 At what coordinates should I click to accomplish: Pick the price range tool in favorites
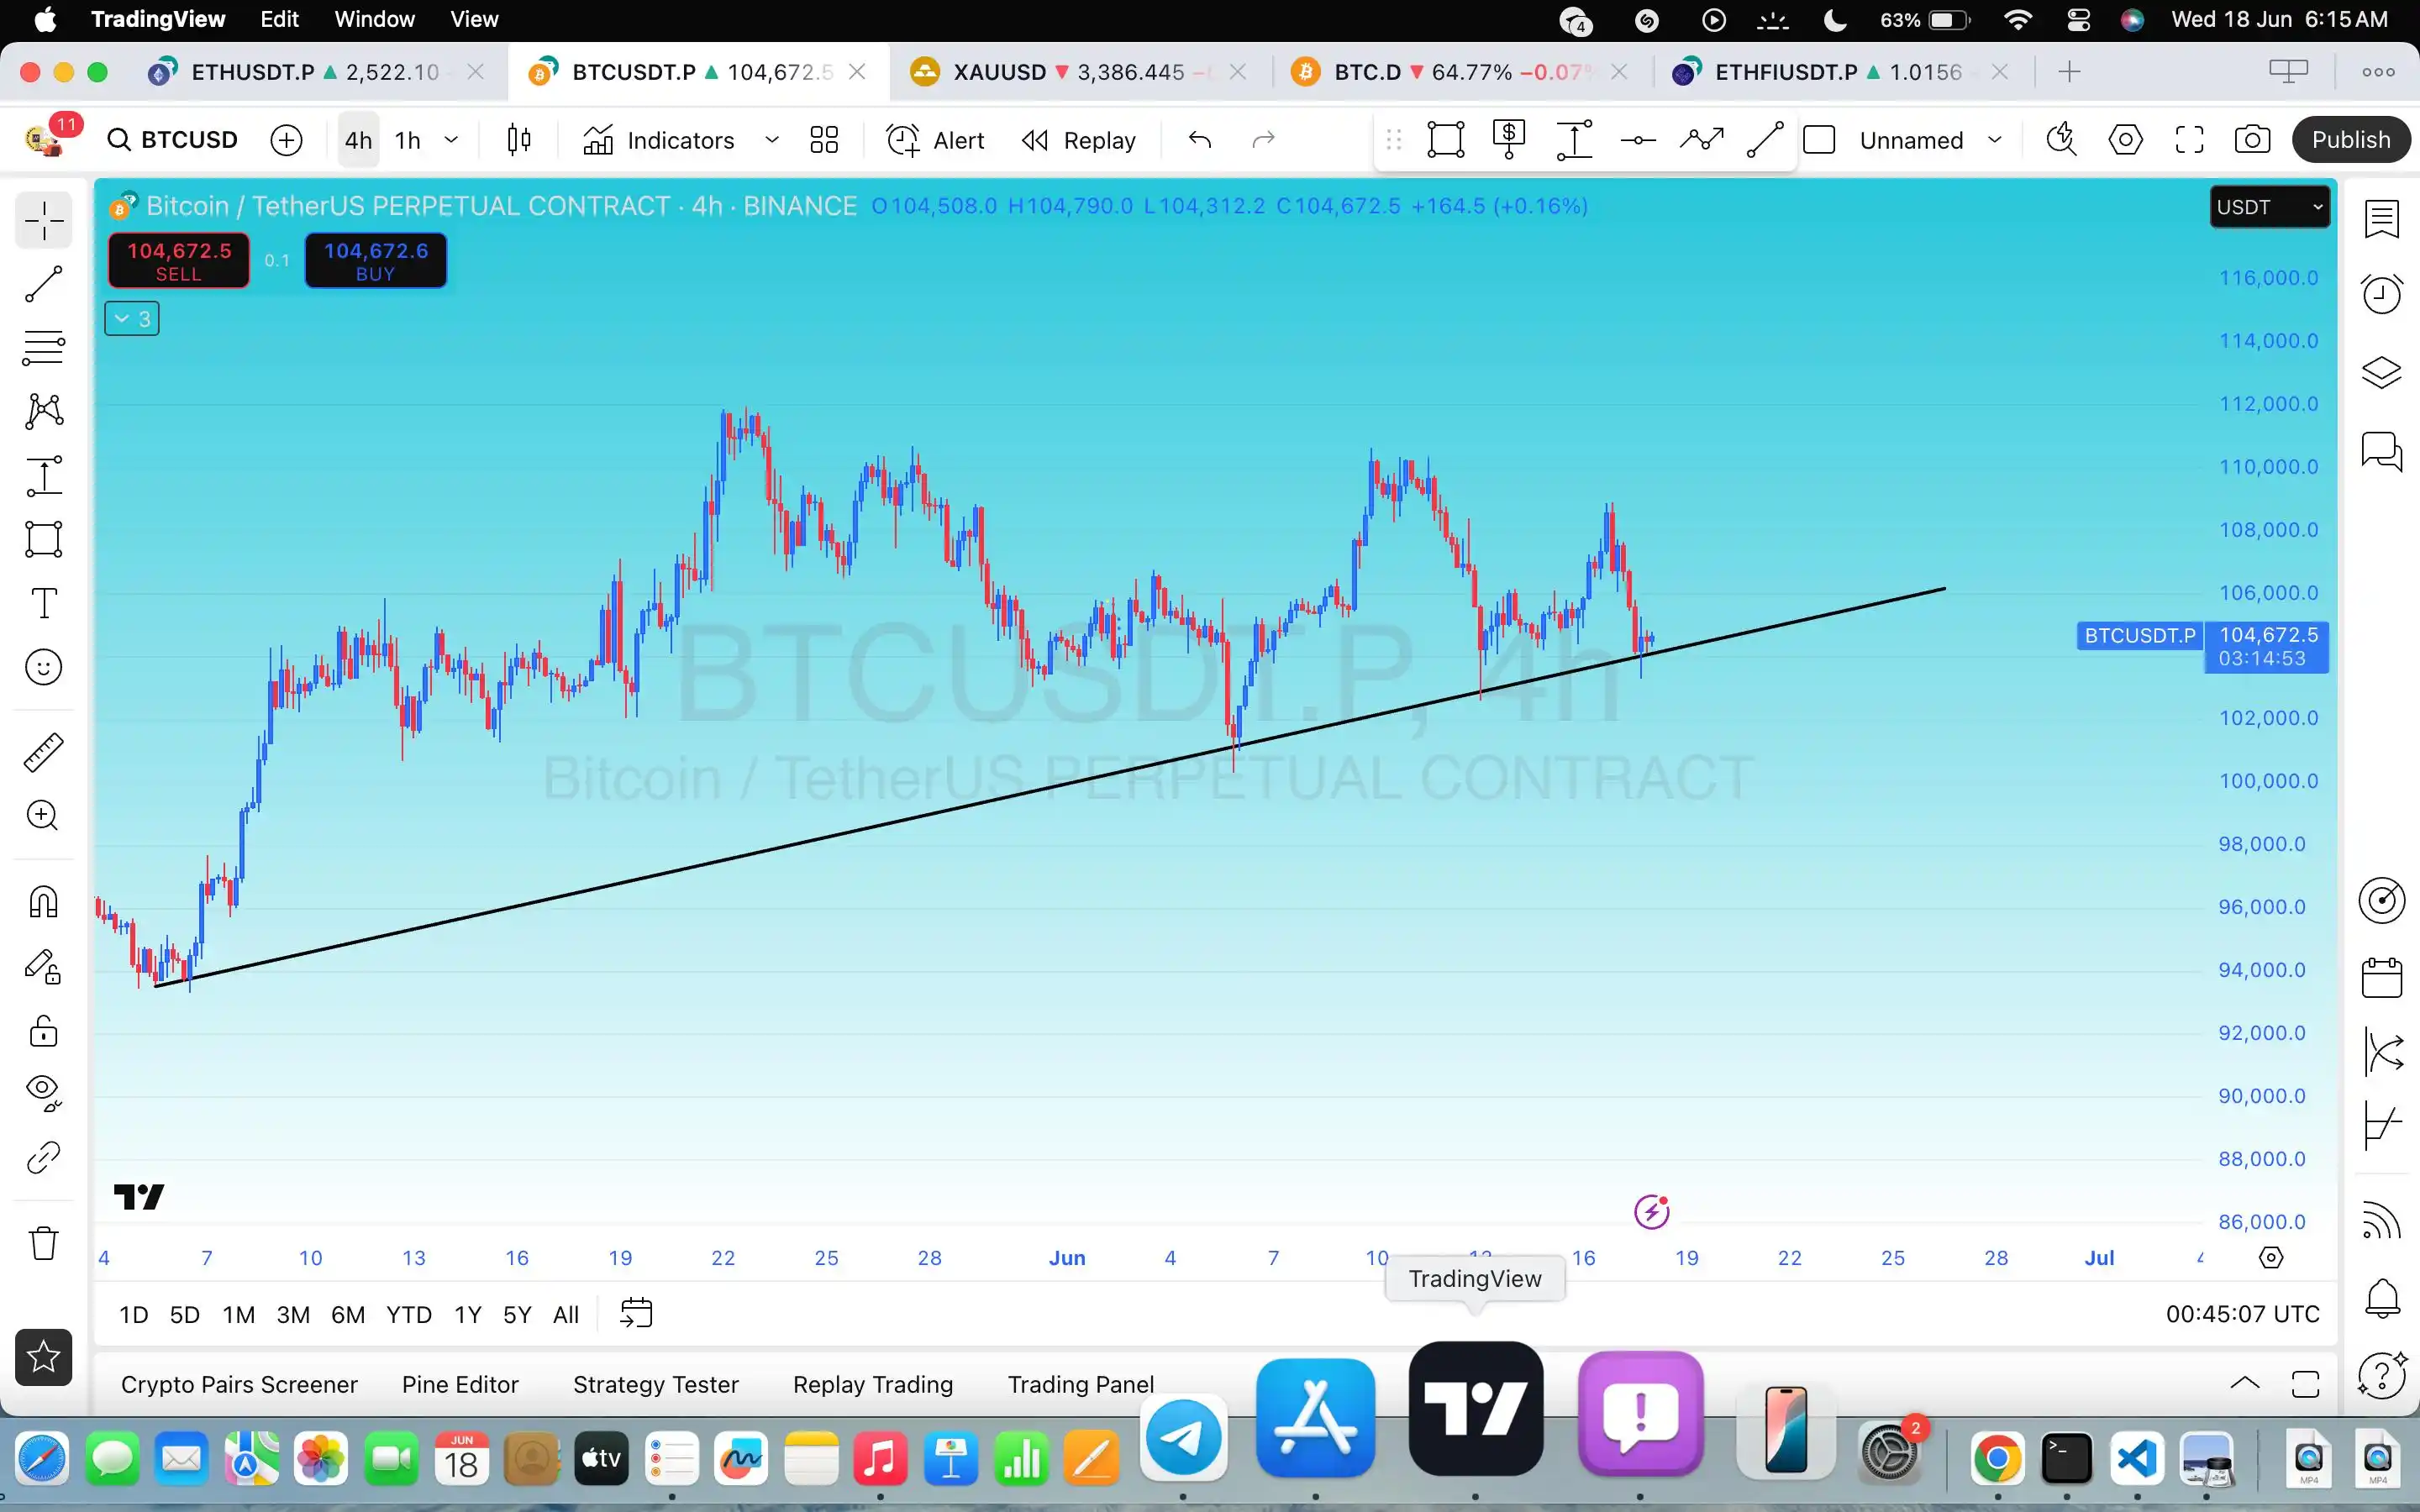pyautogui.click(x=1574, y=140)
